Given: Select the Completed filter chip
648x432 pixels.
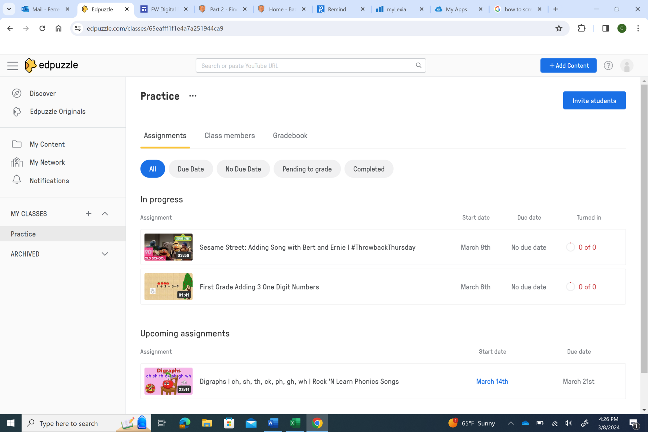Looking at the screenshot, I should pyautogui.click(x=368, y=169).
